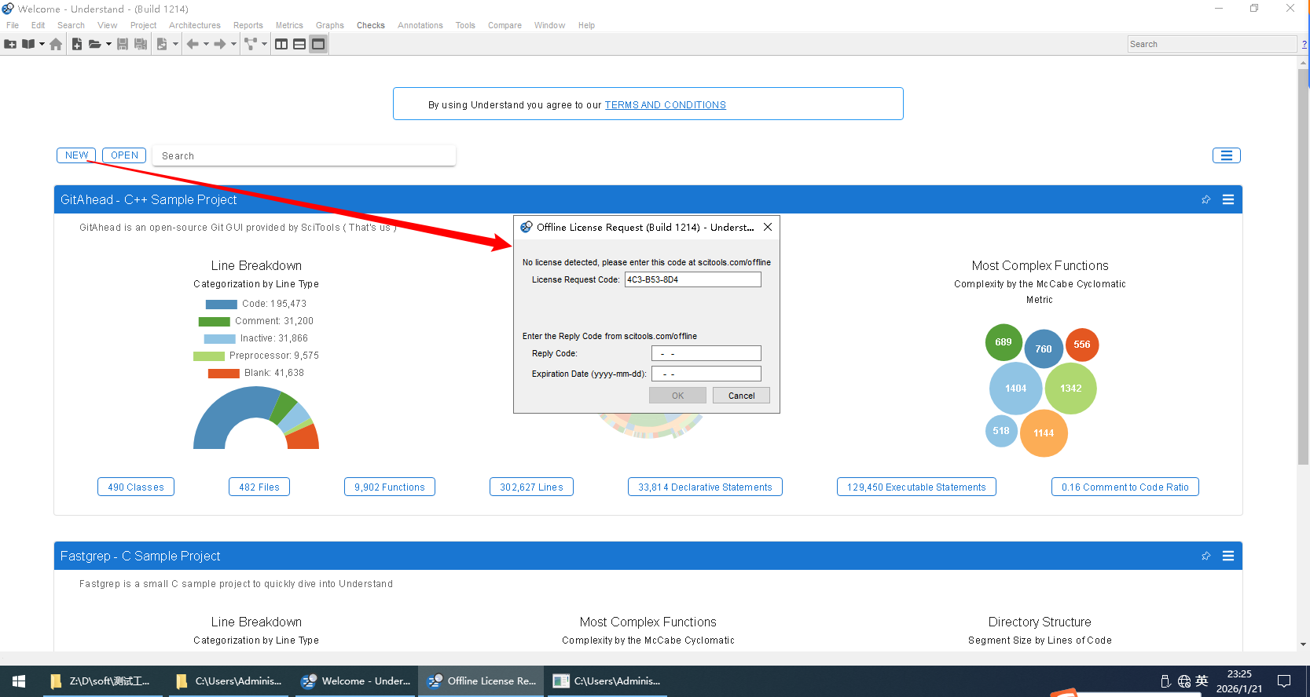Screen dimensions: 1310x697
Task: Click the Reply Code input field
Action: click(x=706, y=354)
